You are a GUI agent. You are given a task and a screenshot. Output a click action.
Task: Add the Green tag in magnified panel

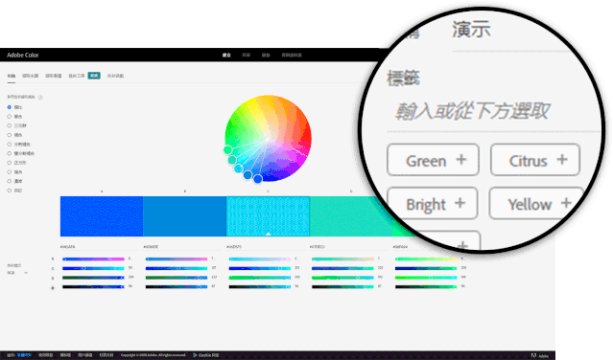pyautogui.click(x=433, y=160)
